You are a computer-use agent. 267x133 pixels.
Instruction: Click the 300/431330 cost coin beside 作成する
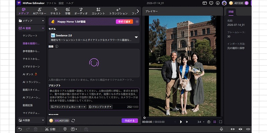click(51, 121)
